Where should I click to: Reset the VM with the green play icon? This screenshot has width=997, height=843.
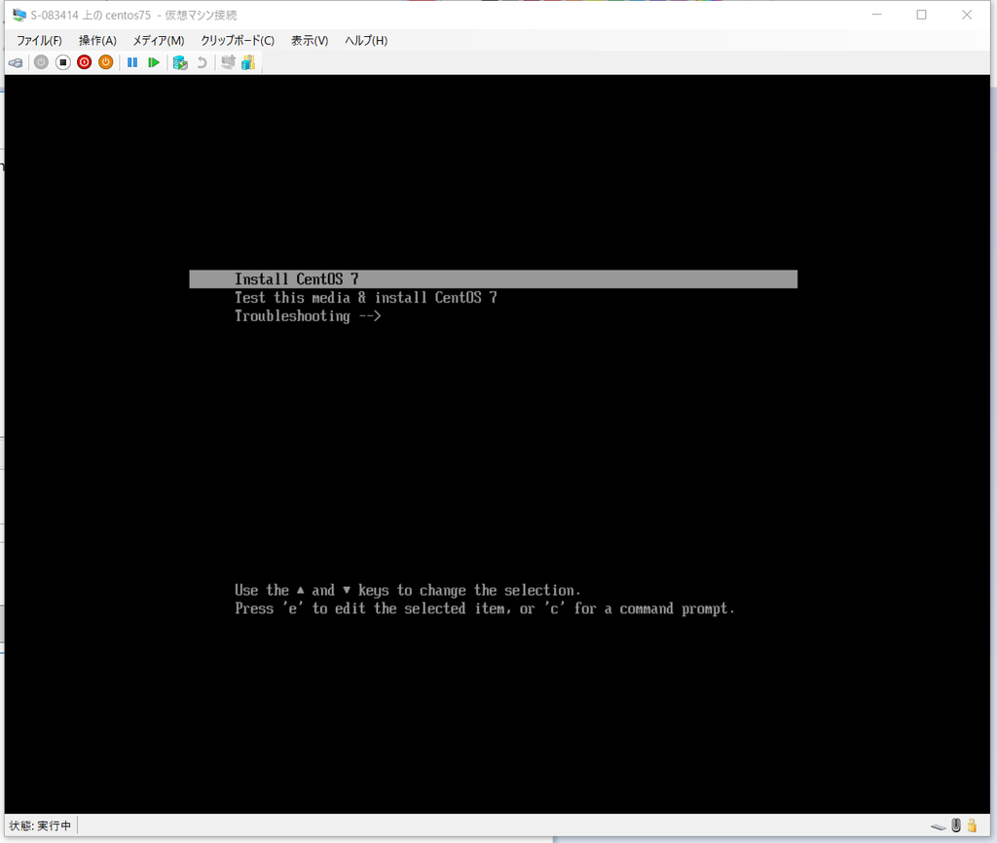154,62
